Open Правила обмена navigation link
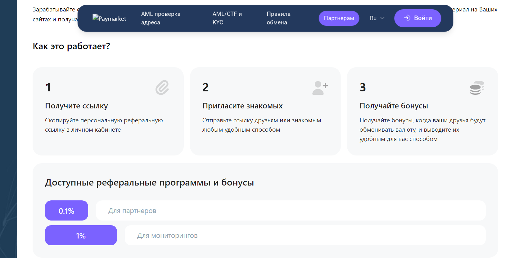Screen dimensions: 510x258 [278, 18]
